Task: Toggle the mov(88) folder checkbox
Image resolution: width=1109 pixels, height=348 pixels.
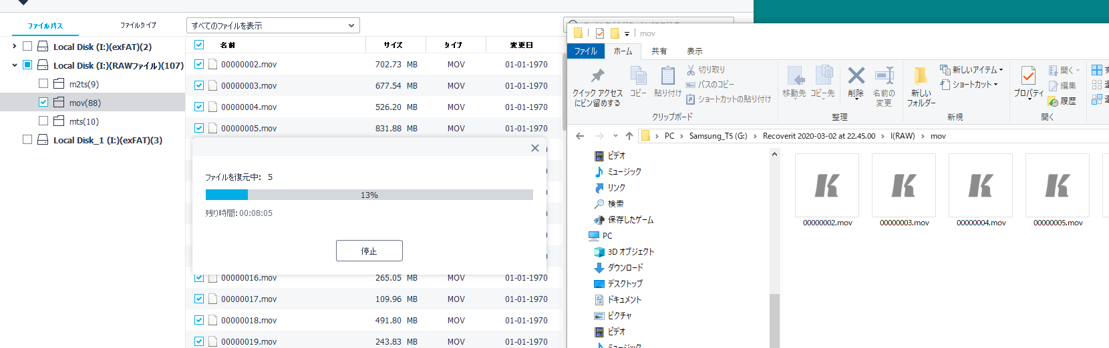Action: [43, 103]
